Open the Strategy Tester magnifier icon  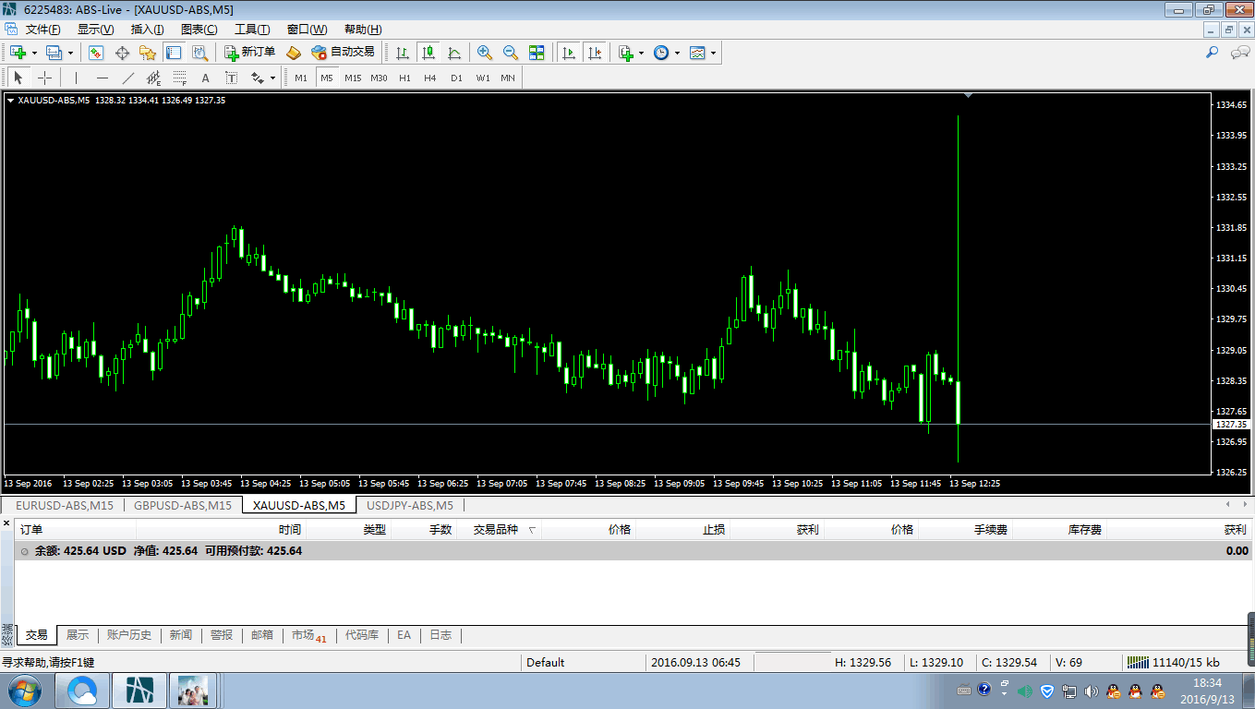pyautogui.click(x=199, y=53)
